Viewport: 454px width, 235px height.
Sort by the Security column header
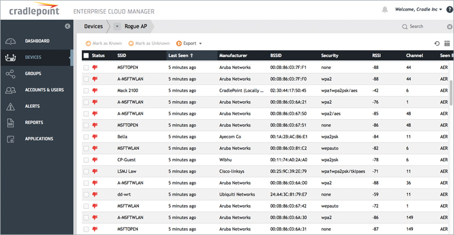click(330, 56)
